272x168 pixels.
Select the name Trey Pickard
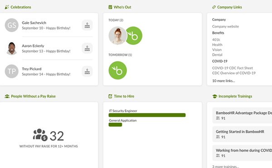[x=32, y=69]
